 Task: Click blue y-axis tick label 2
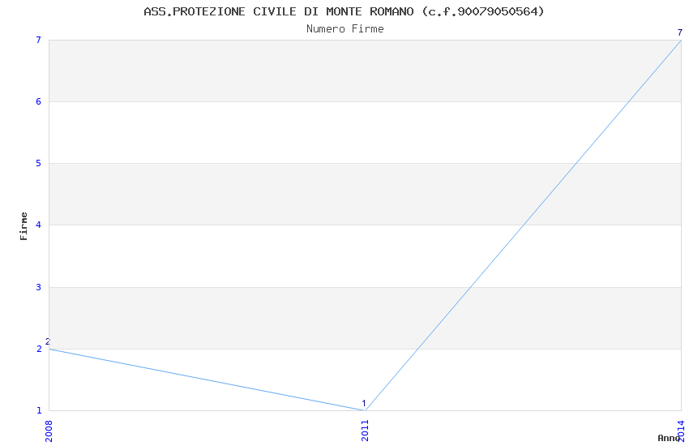point(37,349)
